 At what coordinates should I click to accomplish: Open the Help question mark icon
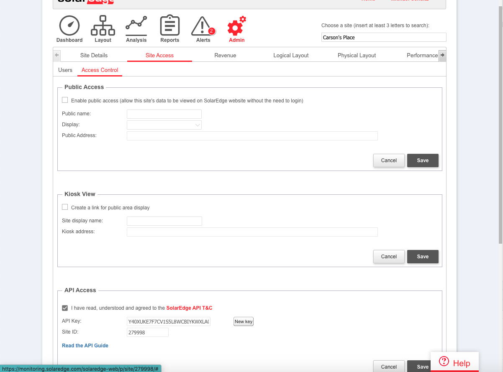[x=444, y=361]
